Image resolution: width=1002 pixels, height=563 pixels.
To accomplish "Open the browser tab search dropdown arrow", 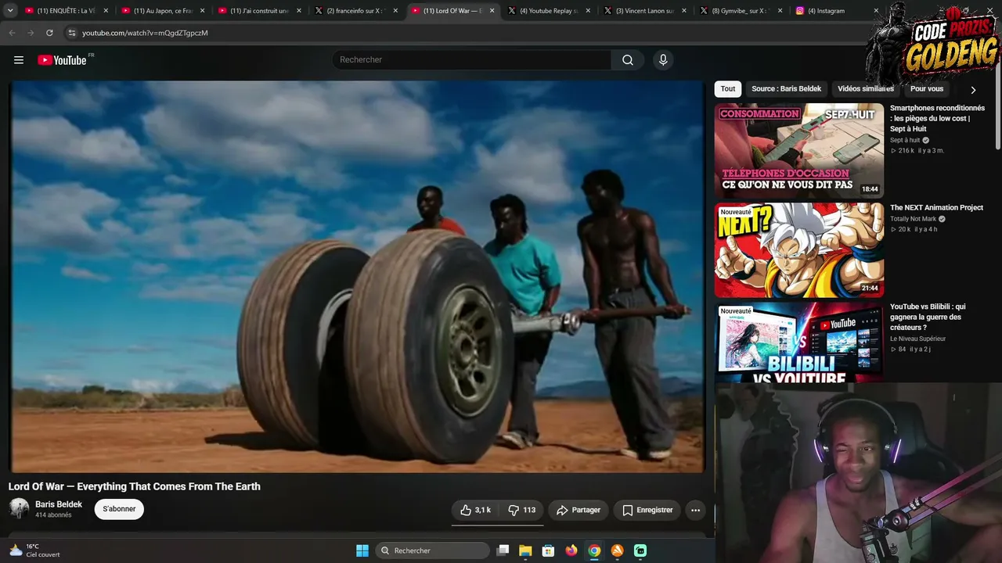I will point(10,11).
